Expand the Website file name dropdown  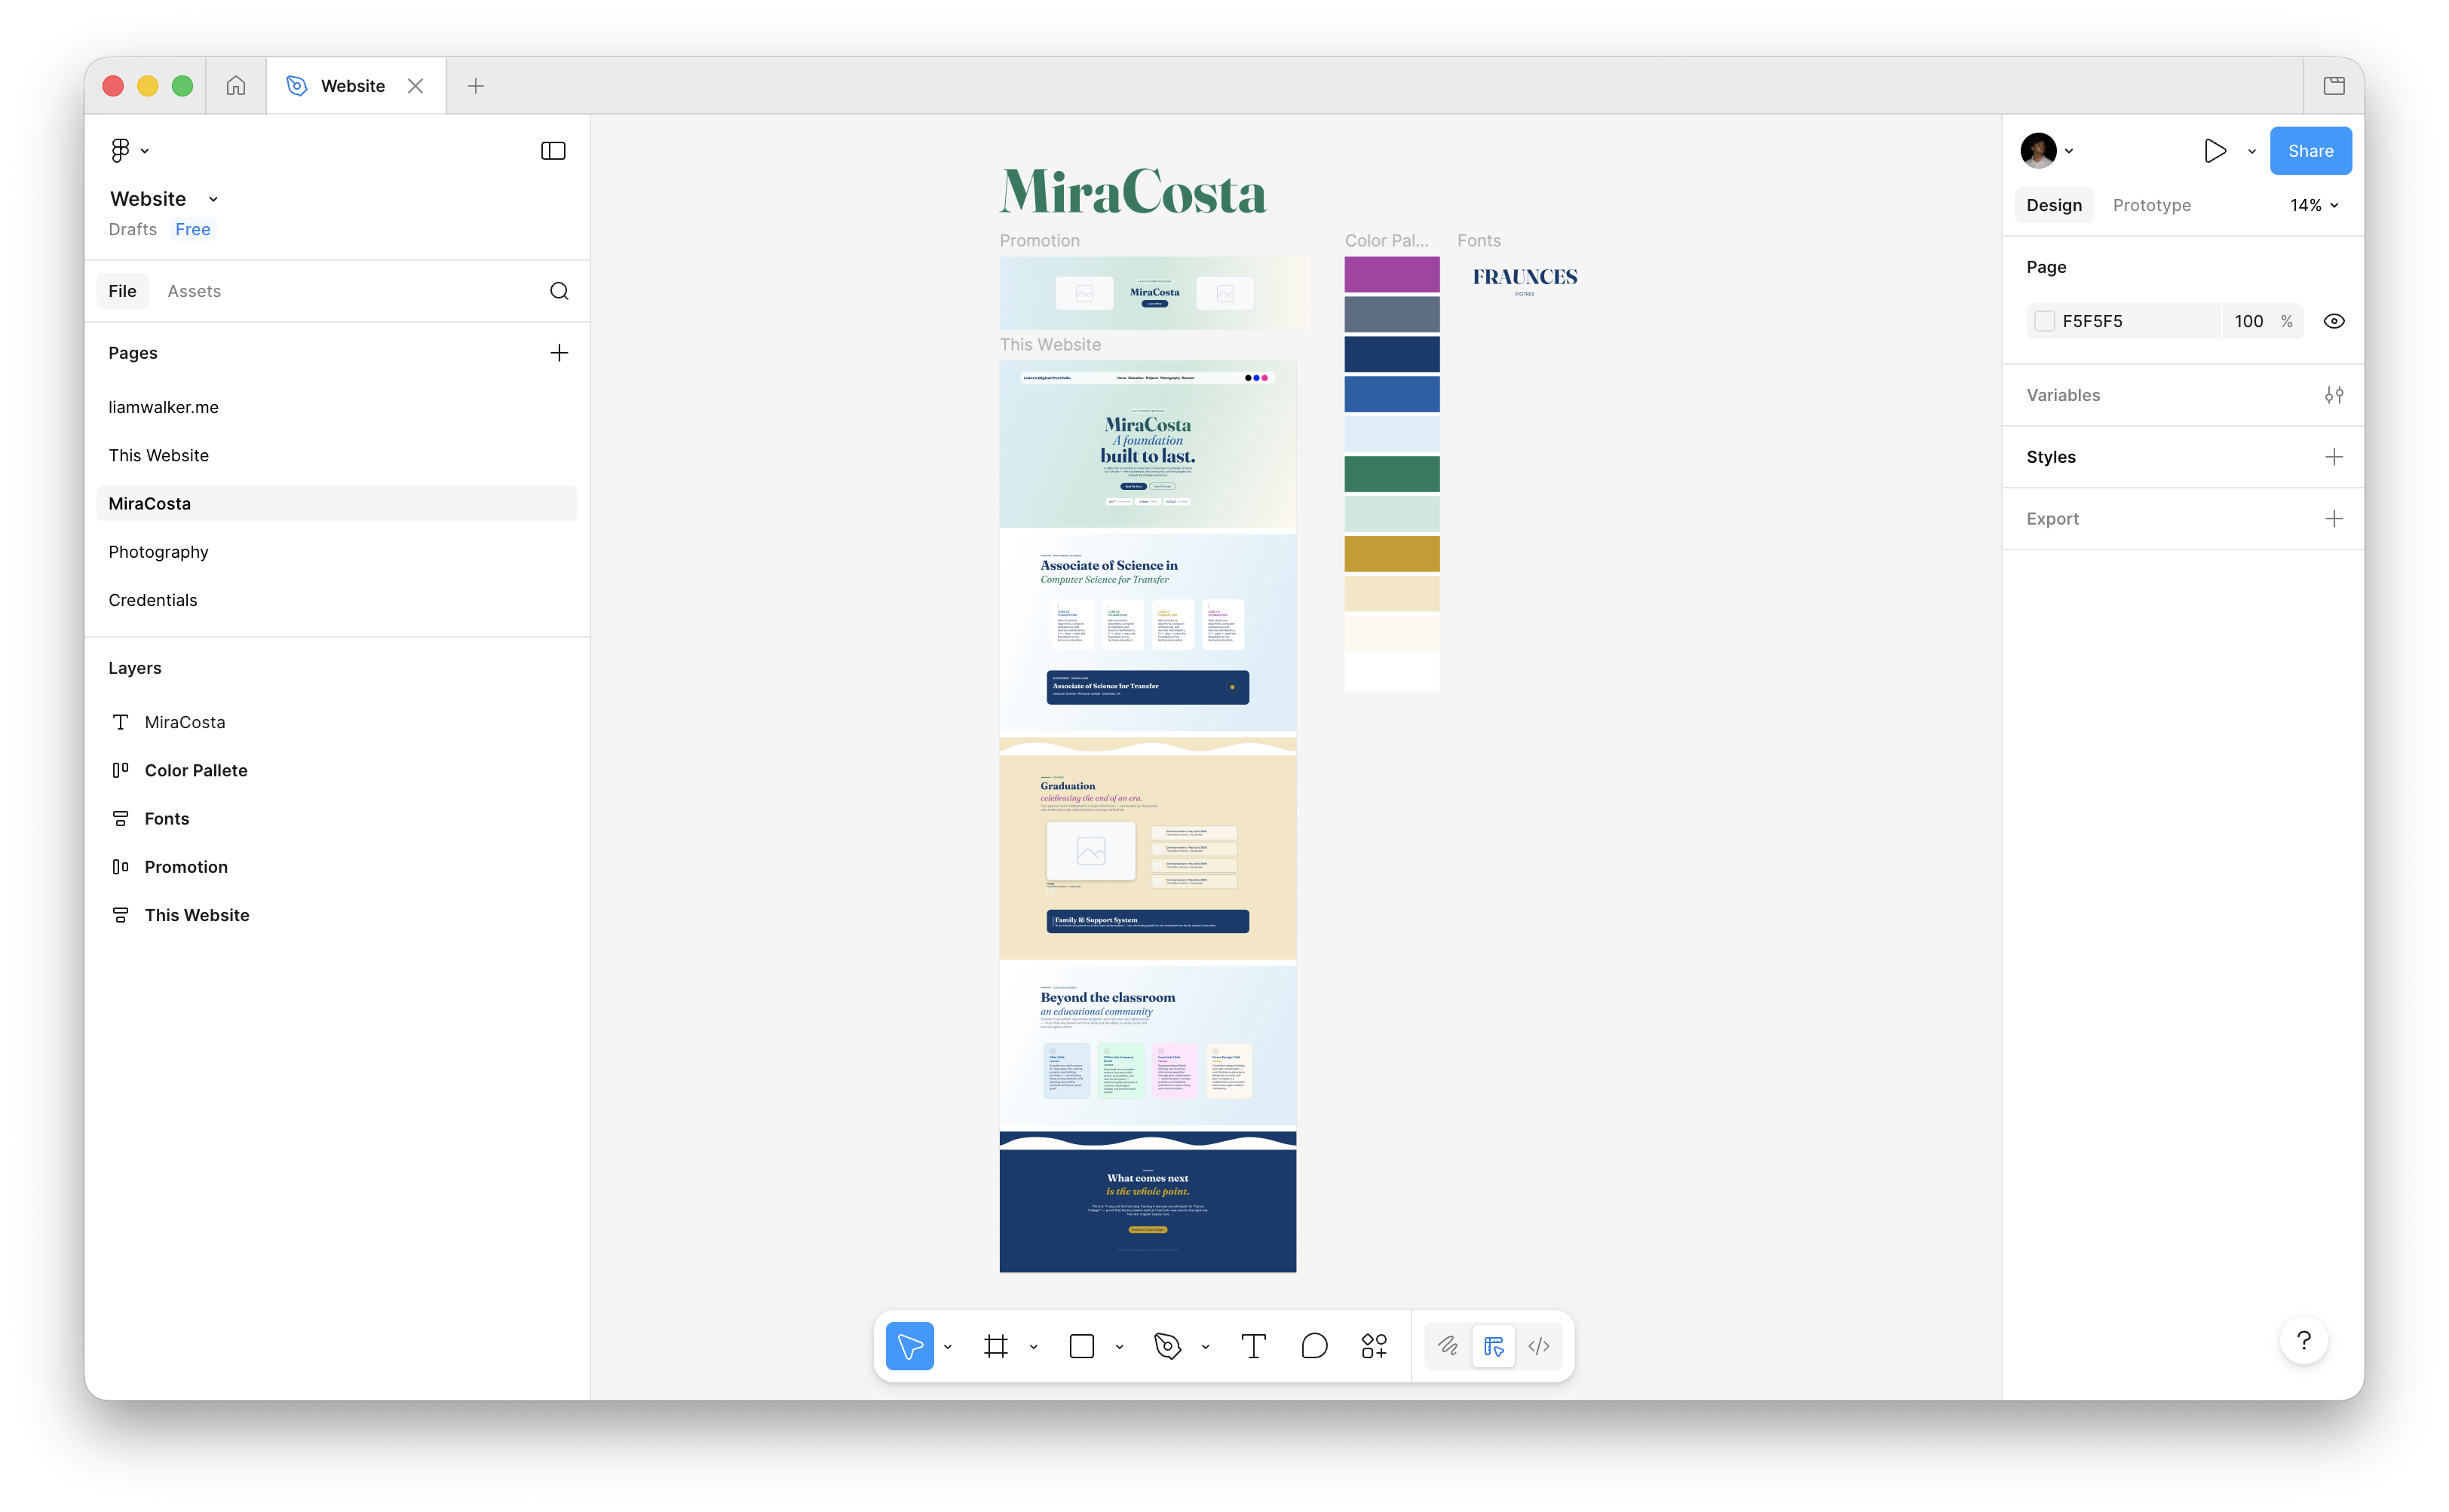tap(213, 199)
